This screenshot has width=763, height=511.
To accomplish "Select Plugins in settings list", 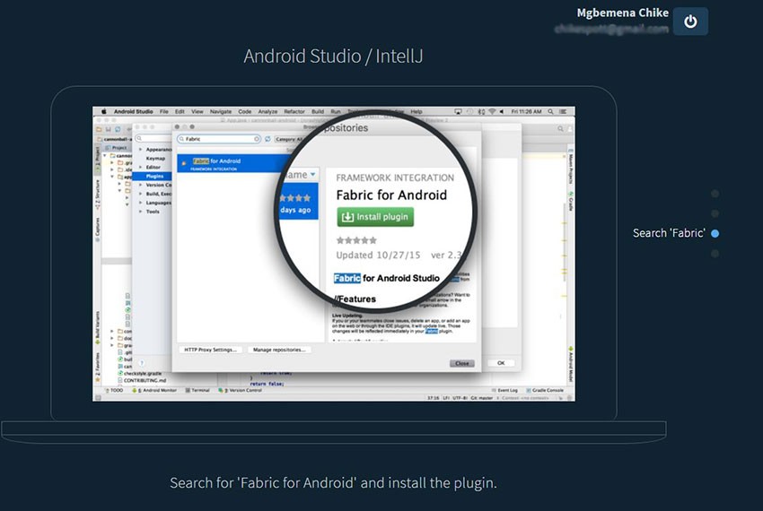I will click(x=152, y=176).
